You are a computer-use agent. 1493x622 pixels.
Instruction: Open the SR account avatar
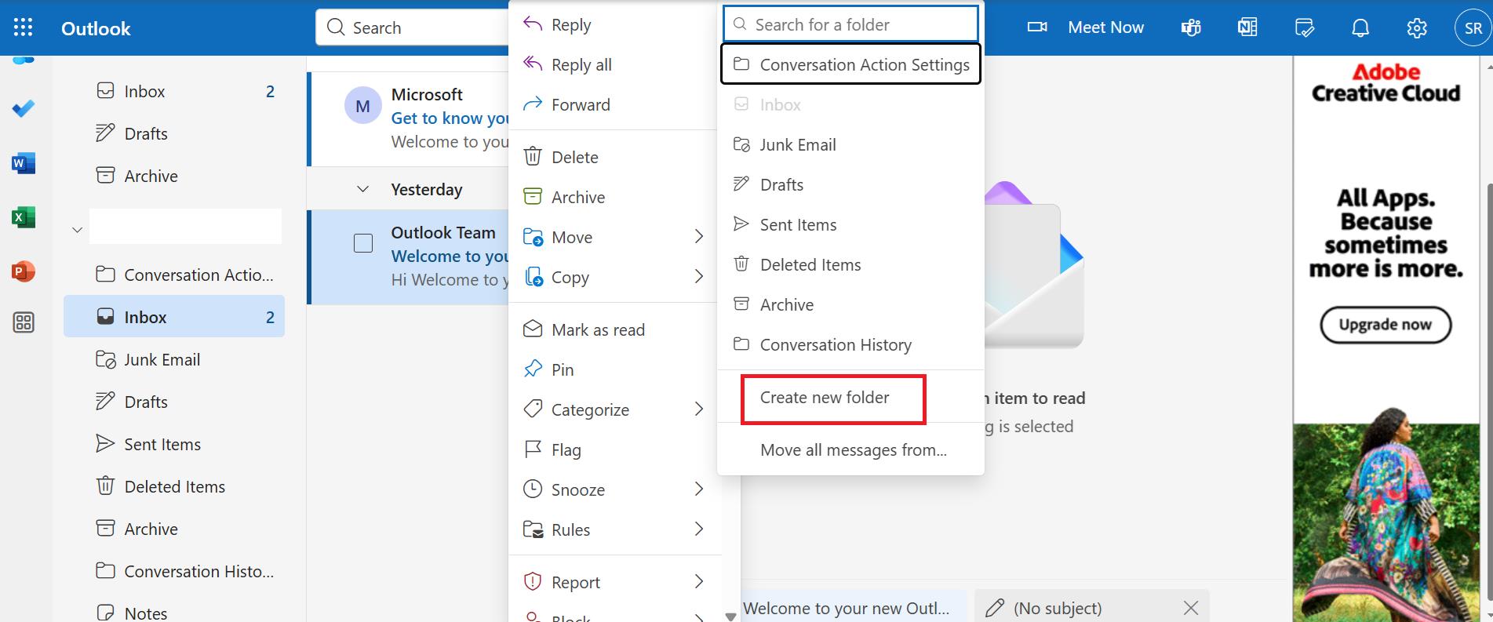click(x=1473, y=28)
